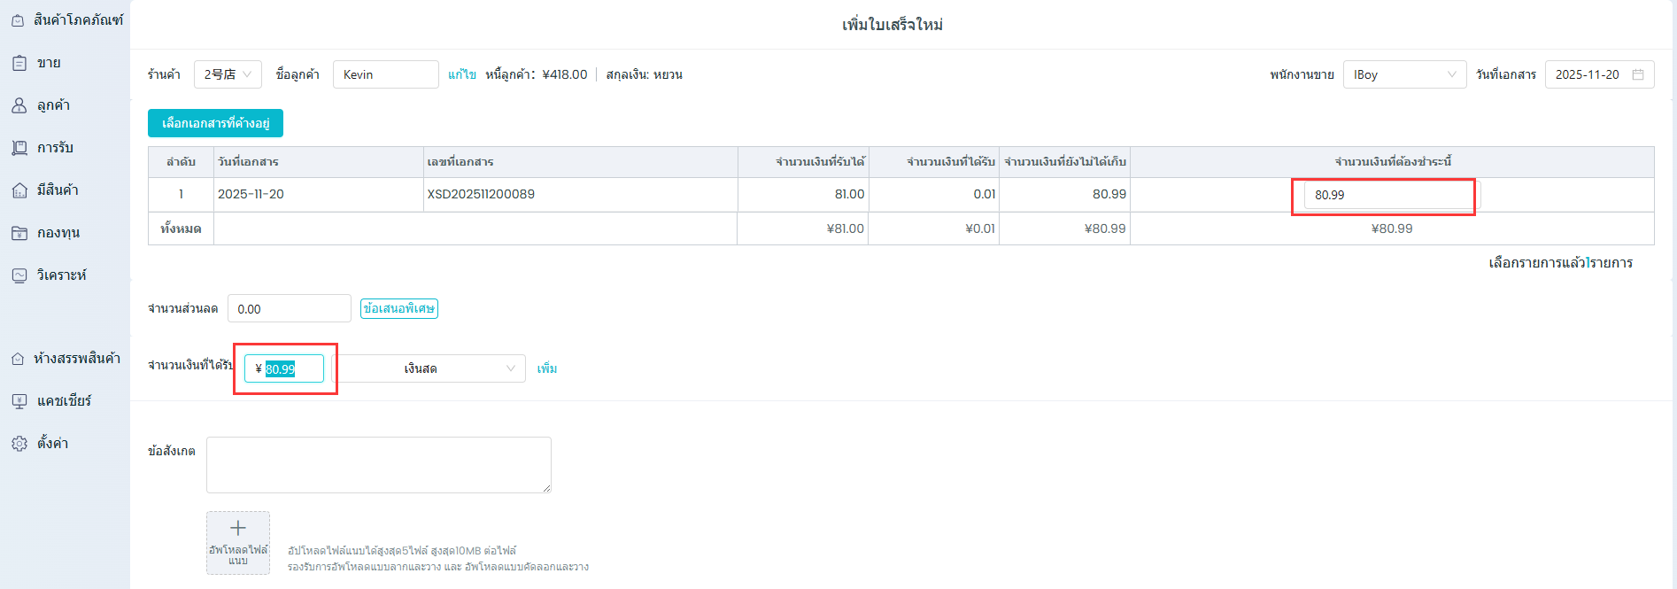The image size is (1677, 589).
Task: Click the วิเคราะห์ analysis chart icon
Action: click(19, 275)
